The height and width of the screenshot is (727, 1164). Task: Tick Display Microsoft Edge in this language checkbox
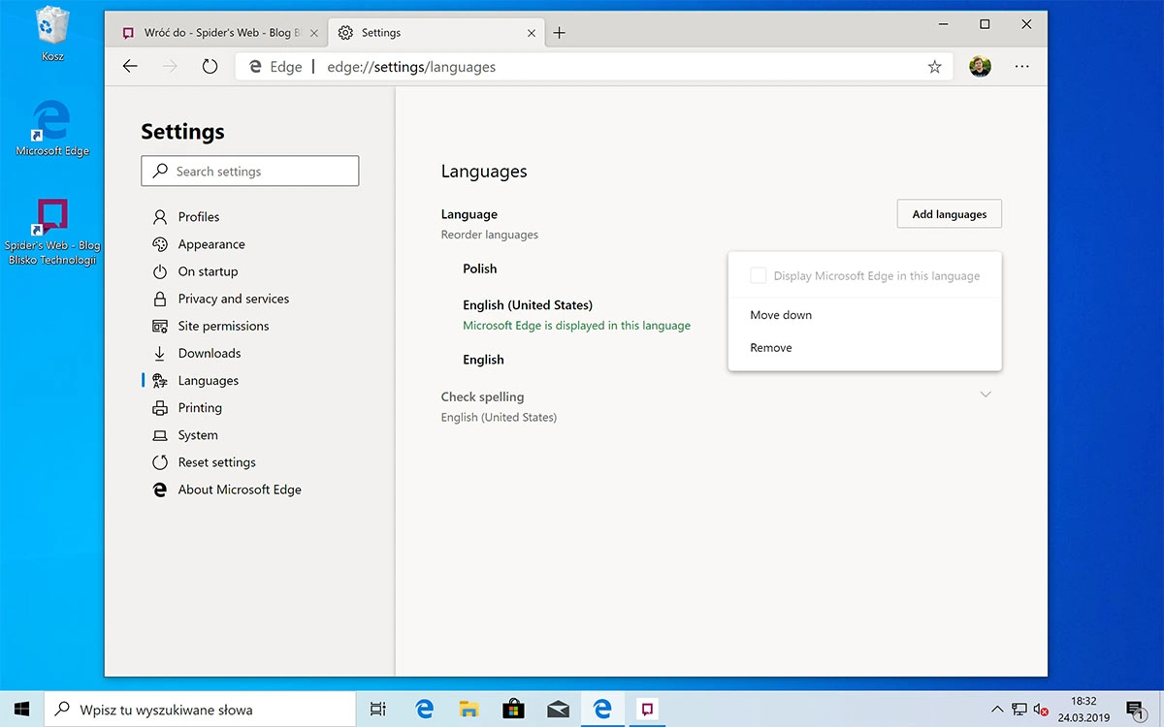759,276
